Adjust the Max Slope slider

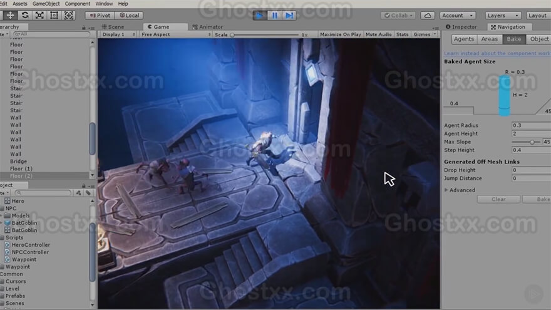pyautogui.click(x=526, y=142)
